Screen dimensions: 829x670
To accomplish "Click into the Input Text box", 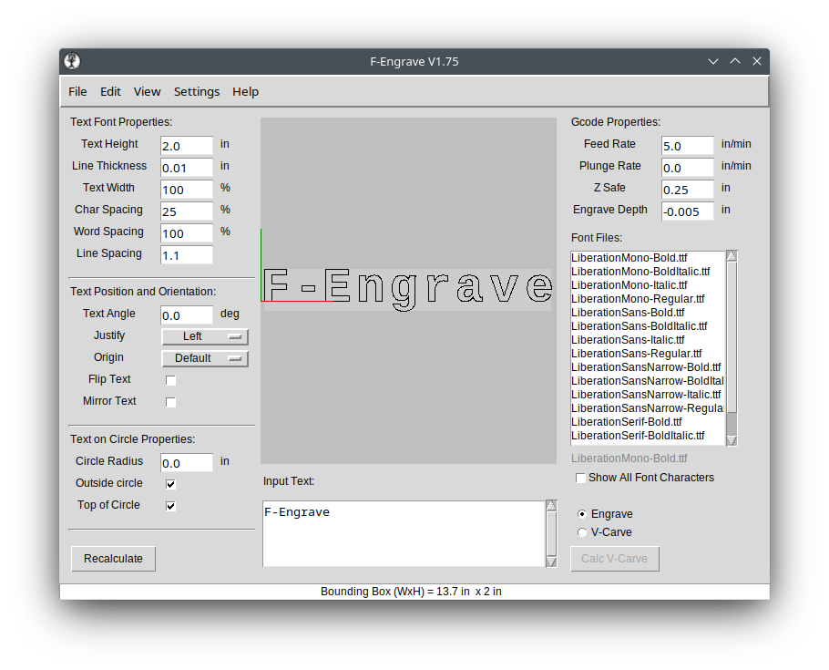I will click(x=404, y=533).
